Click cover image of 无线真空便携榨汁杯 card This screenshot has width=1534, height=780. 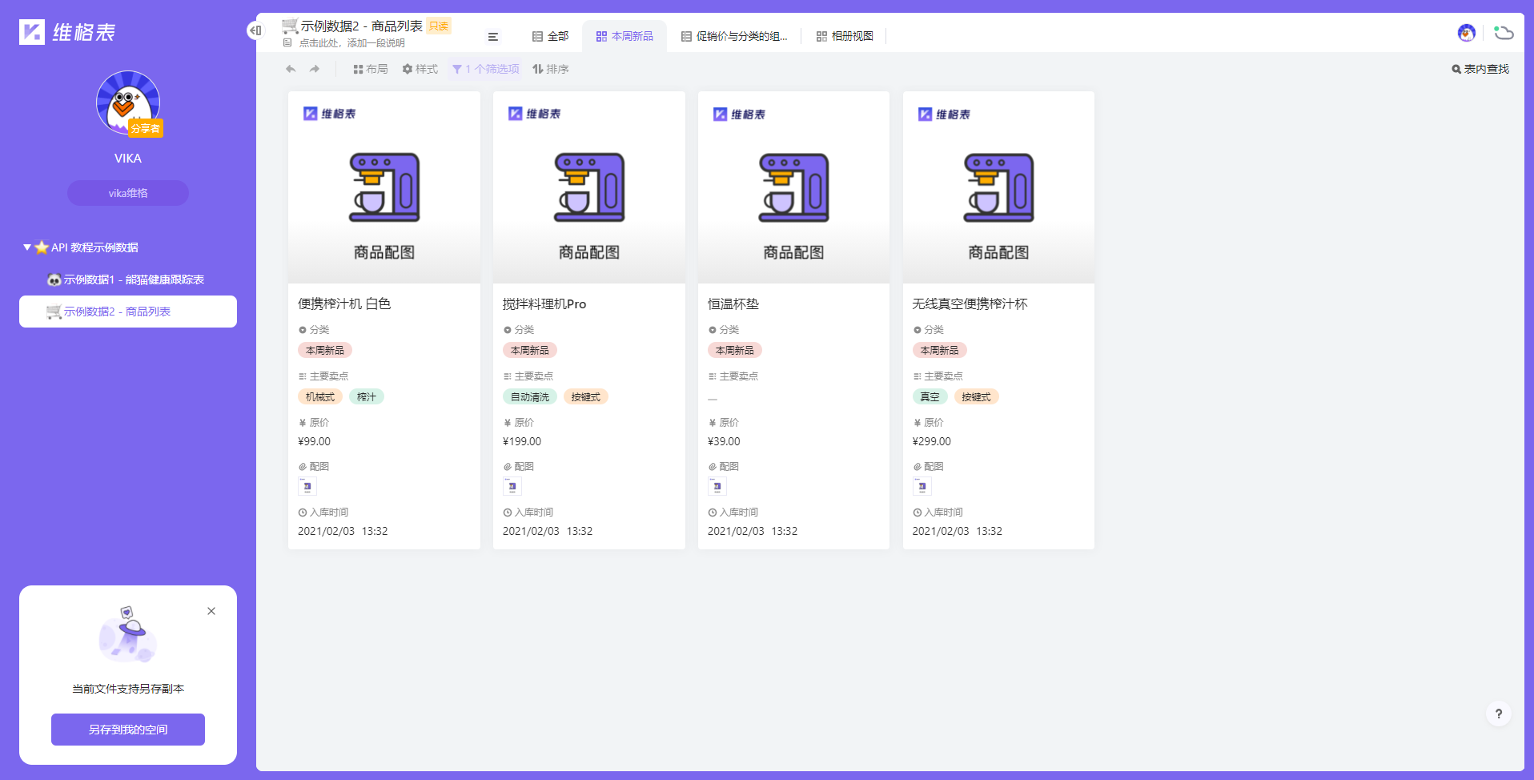(x=998, y=187)
